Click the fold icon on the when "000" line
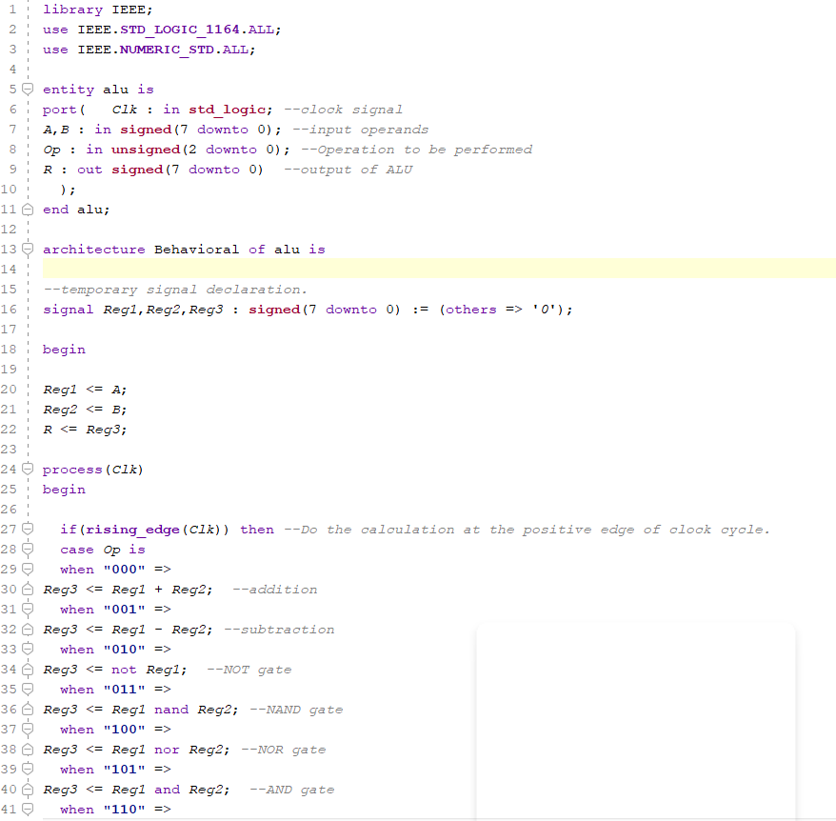 pos(27,569)
